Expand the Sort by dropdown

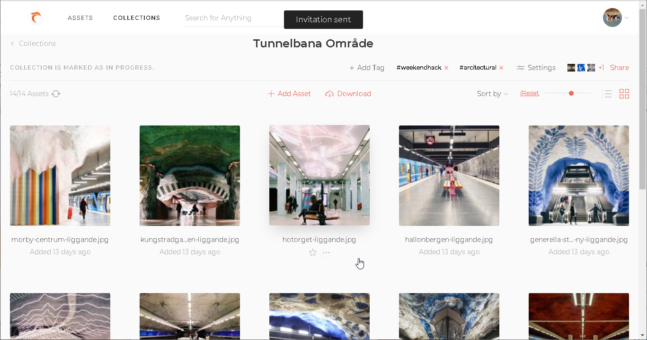tap(492, 94)
